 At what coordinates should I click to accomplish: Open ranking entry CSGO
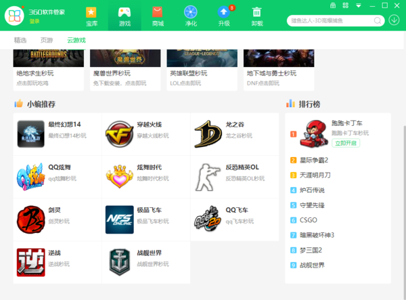click(x=309, y=220)
